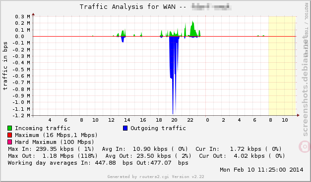This screenshot has height=182, width=311.
Task: Click the traffic in bps axis title
Action: click(x=5, y=66)
